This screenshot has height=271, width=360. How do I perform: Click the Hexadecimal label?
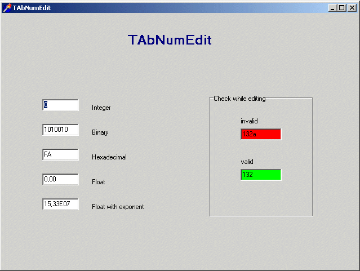click(x=109, y=157)
